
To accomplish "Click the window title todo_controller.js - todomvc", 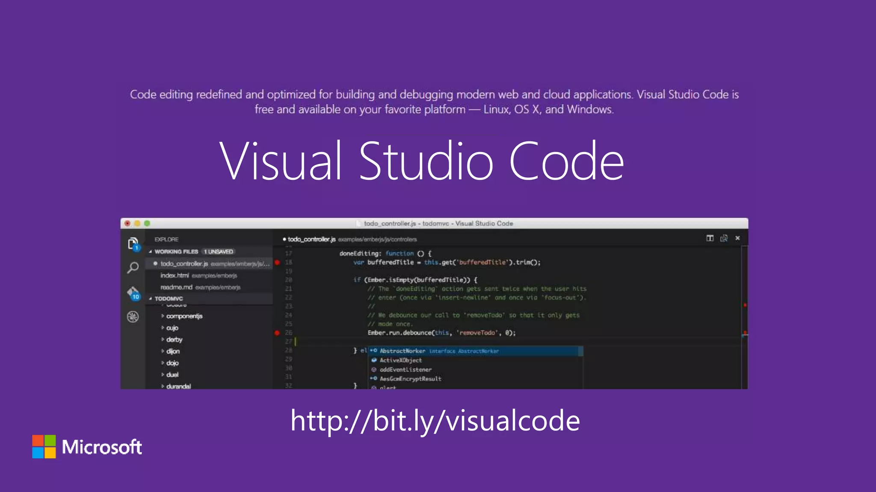I will 438,223.
